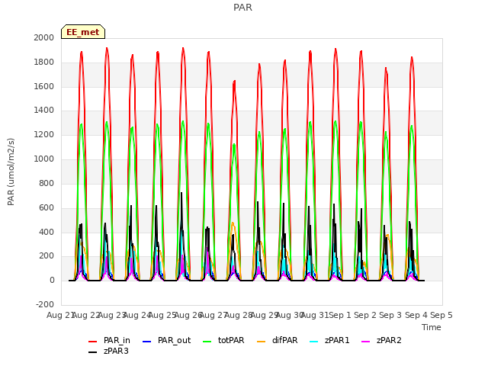488x366 pixels.
Task: Click the red PAR_in legend swatch
Action: pyautogui.click(x=93, y=342)
